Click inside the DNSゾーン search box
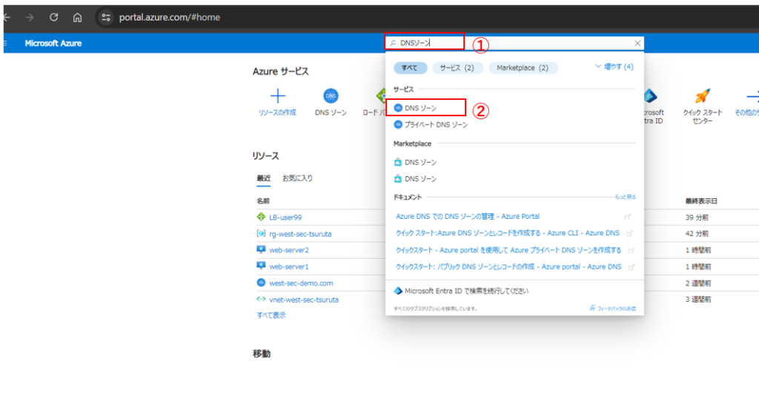Viewport: 759px width, 398px height. point(514,43)
